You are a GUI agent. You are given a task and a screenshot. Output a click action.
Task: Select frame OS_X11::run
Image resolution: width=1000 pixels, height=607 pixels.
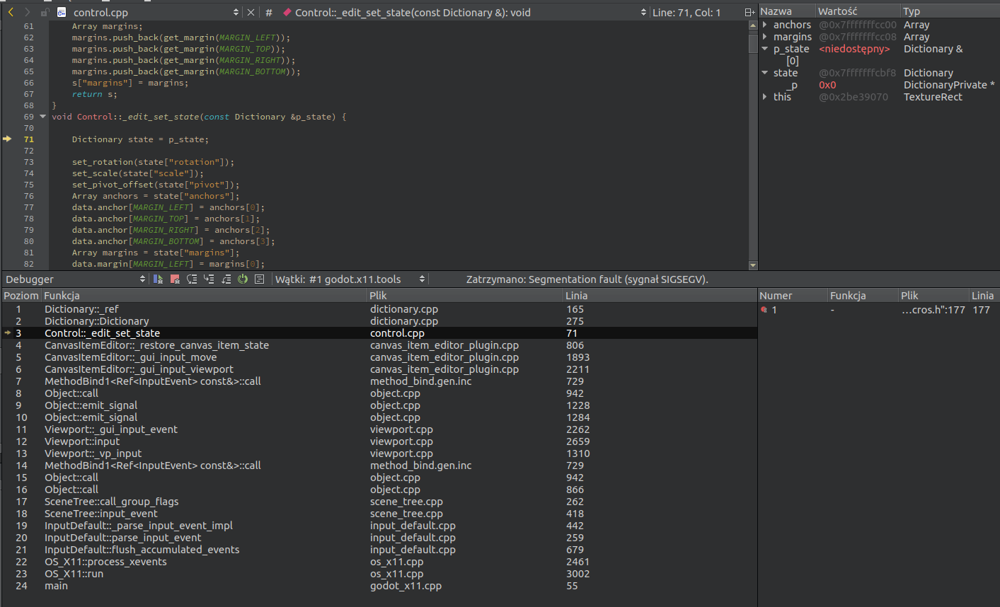379,574
